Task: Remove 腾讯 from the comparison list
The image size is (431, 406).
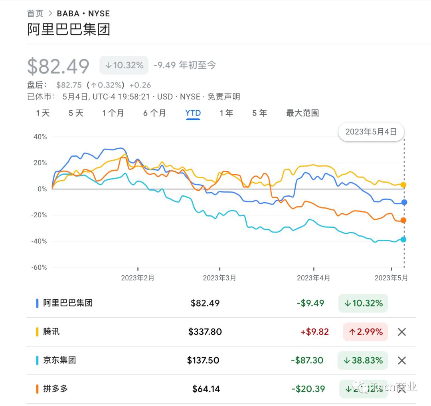Action: click(x=401, y=332)
